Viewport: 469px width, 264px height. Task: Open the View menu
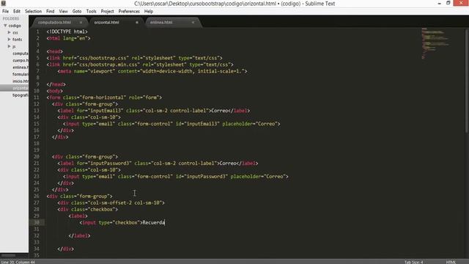[64, 12]
